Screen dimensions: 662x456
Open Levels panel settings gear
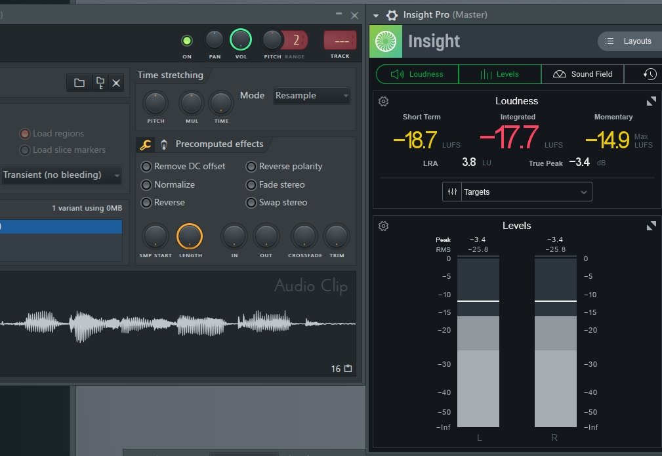pos(384,226)
